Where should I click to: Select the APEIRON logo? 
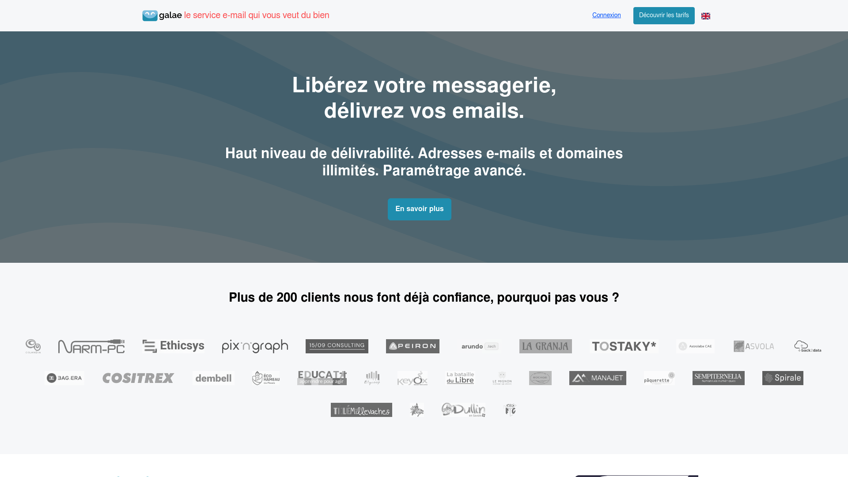413,346
